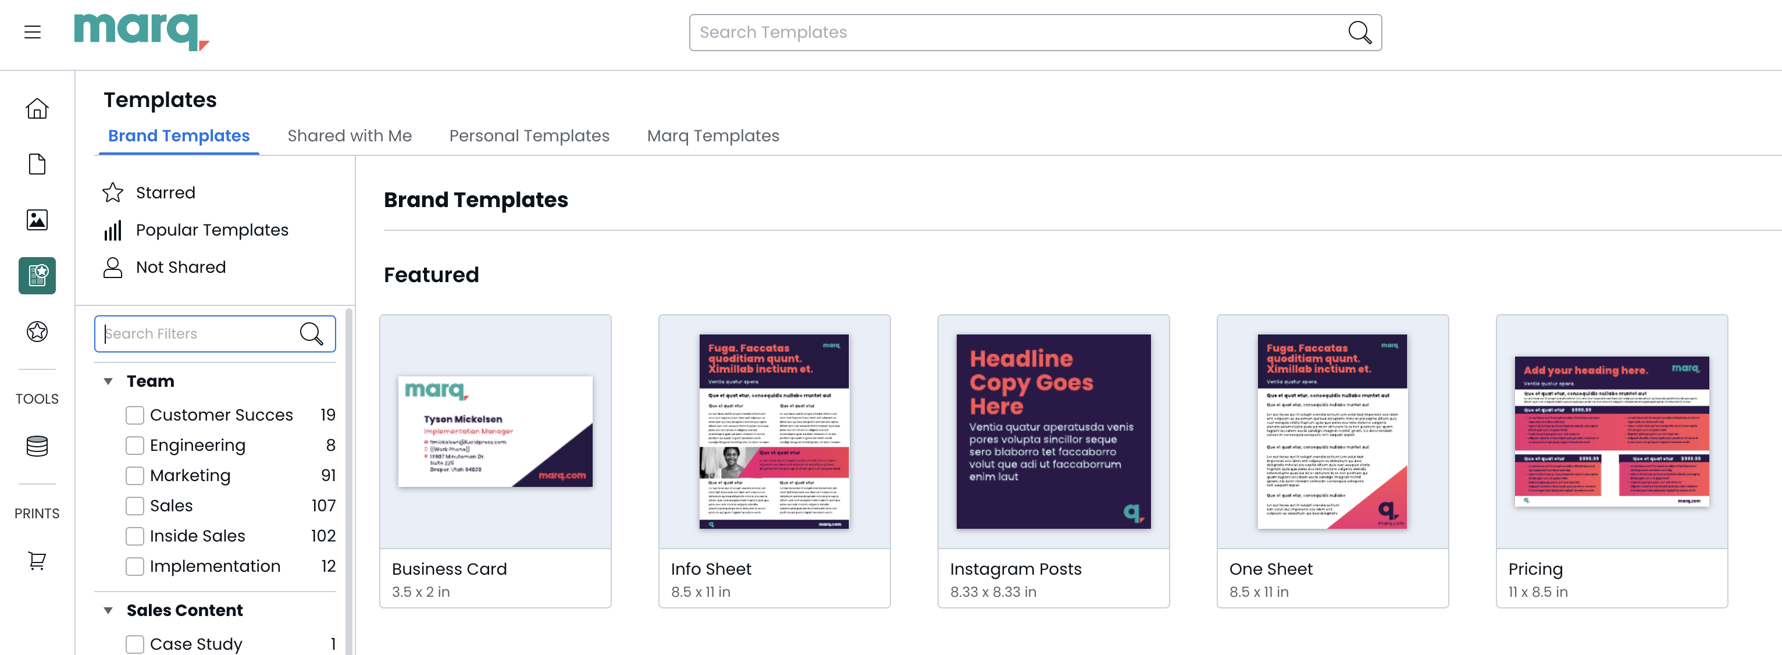Viewport: 1782px width, 655px height.
Task: Click the Marketing count 91
Action: click(x=328, y=475)
